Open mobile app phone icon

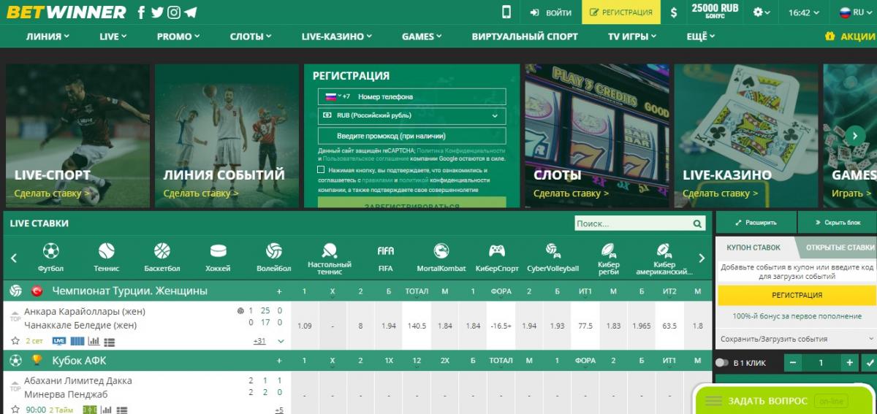click(x=506, y=12)
